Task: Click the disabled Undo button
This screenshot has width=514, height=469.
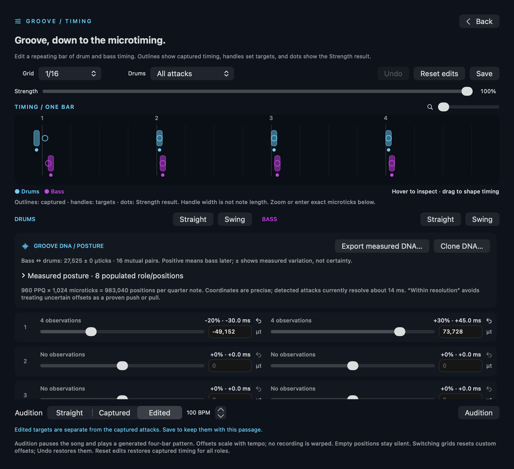Action: 393,74
